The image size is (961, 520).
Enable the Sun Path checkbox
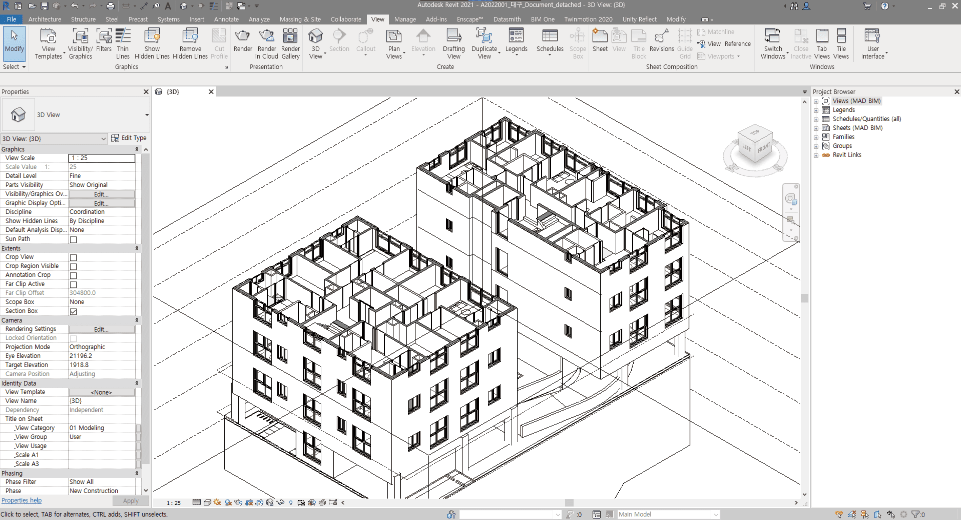74,240
